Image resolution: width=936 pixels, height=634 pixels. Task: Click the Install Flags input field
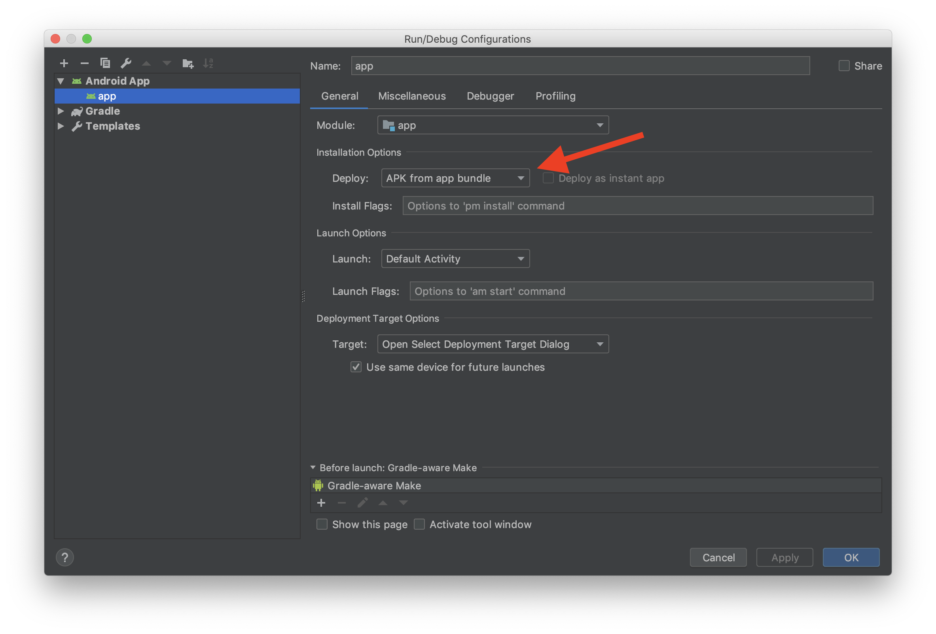point(638,206)
